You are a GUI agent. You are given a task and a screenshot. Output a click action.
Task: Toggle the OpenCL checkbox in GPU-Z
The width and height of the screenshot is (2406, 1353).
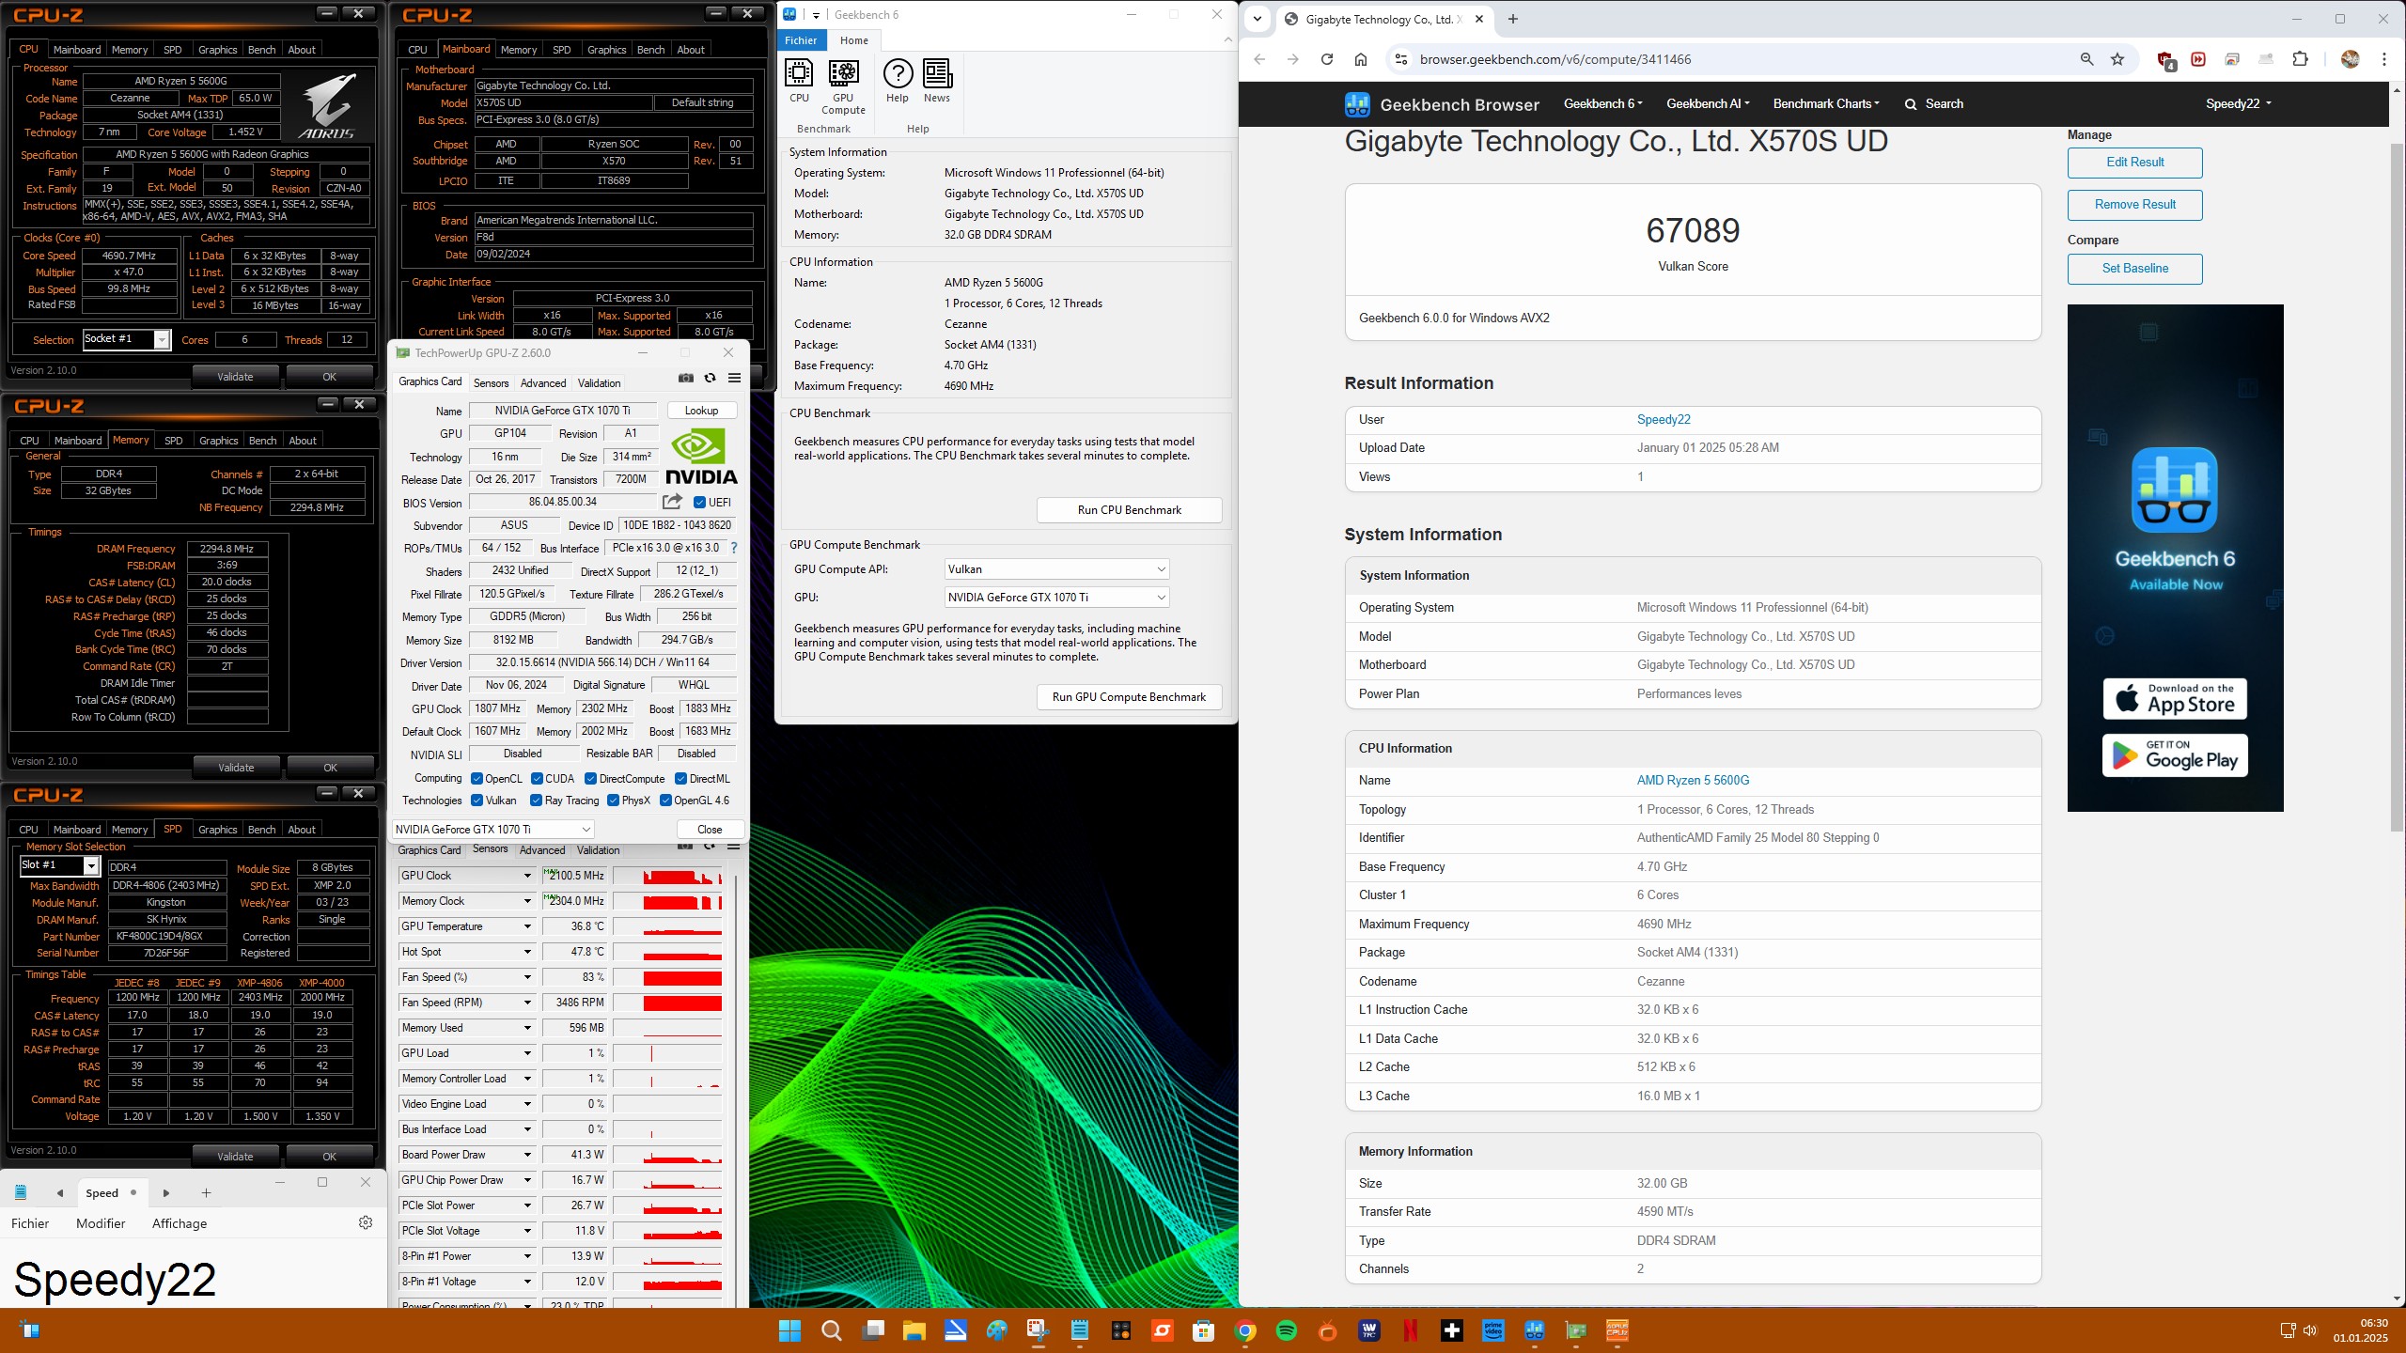click(477, 779)
